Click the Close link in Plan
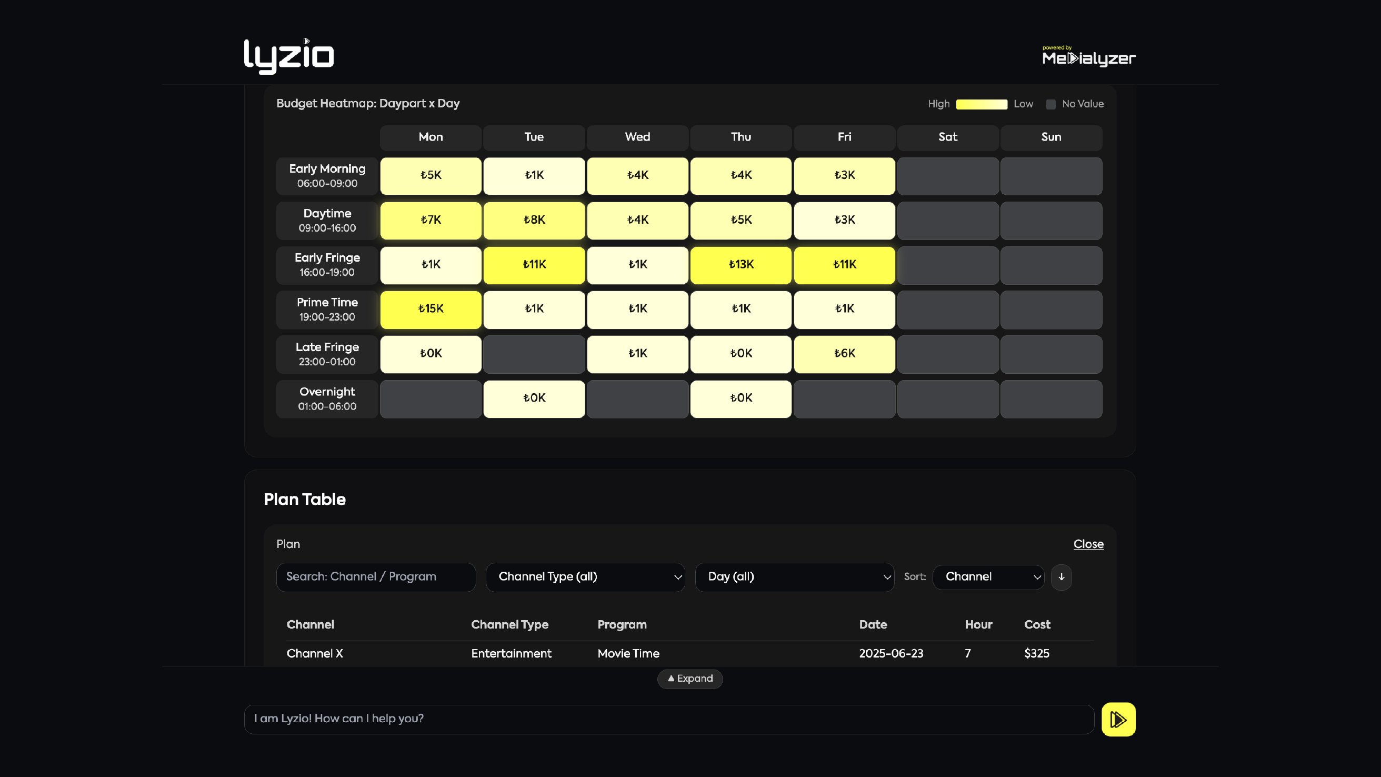This screenshot has width=1381, height=777. click(1088, 544)
